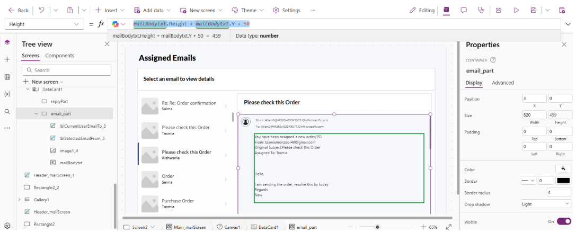The height and width of the screenshot is (232, 576).
Task: Click the Tree view Search box
Action: (x=66, y=70)
